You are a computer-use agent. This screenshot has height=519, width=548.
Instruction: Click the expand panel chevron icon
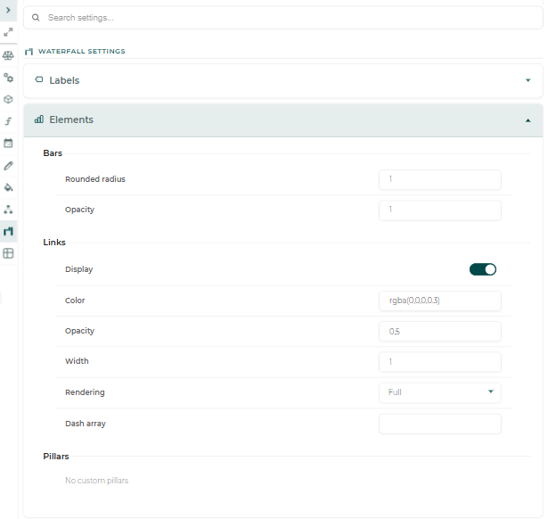[8, 10]
